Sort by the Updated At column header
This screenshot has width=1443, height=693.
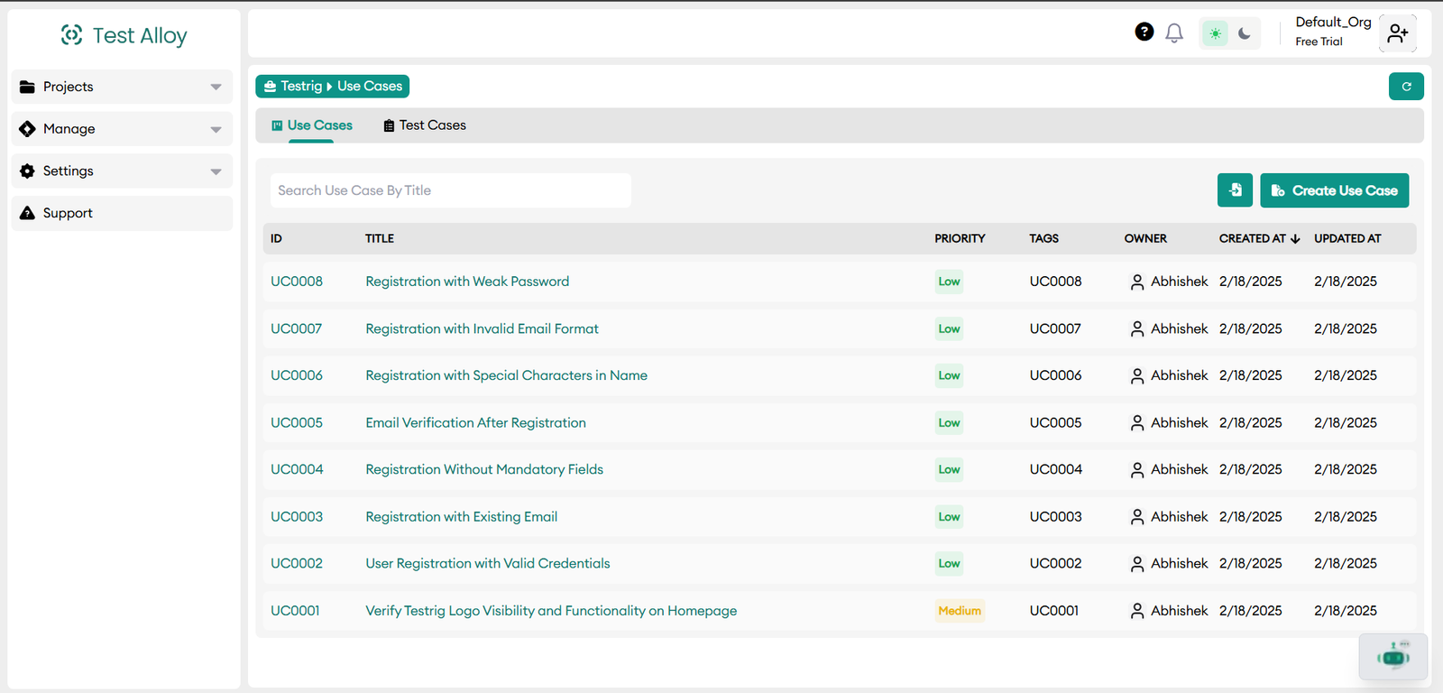[1347, 239]
